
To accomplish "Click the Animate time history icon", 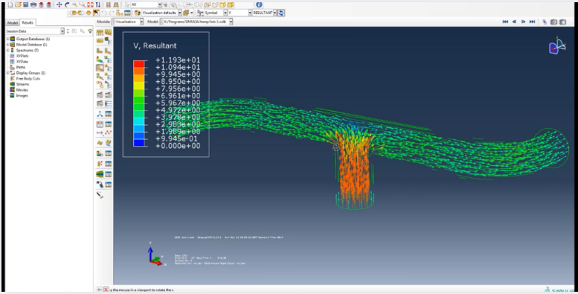I will click(x=100, y=142).
